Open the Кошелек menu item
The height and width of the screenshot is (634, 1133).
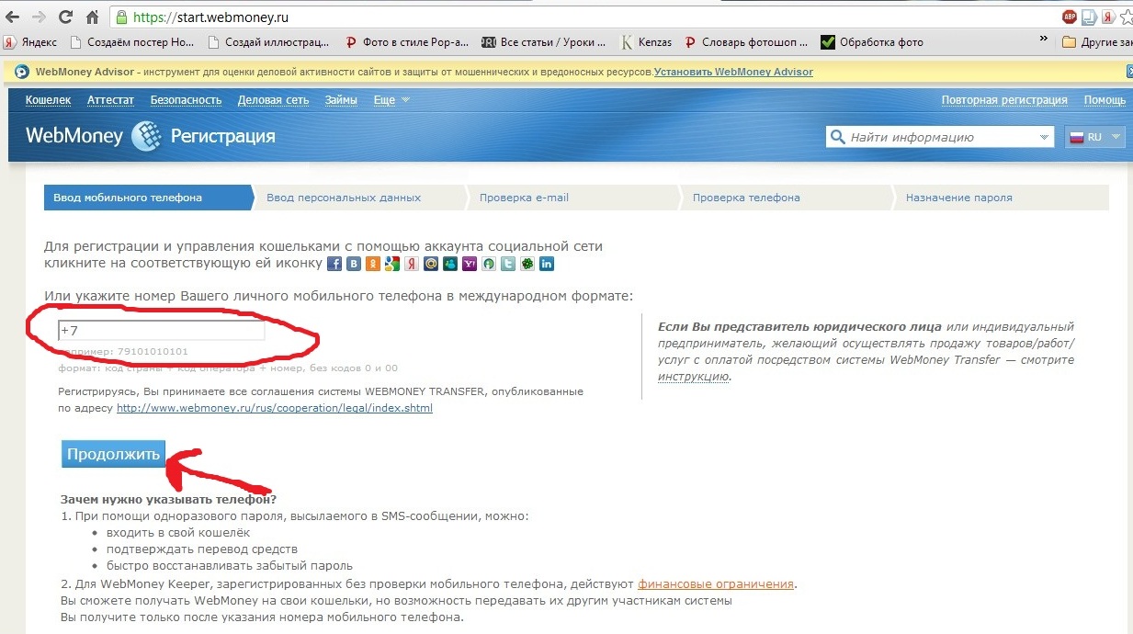48,99
